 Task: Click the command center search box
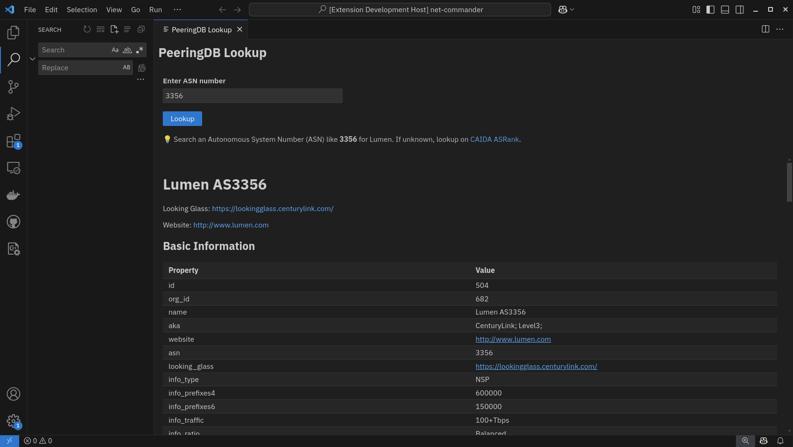point(400,9)
